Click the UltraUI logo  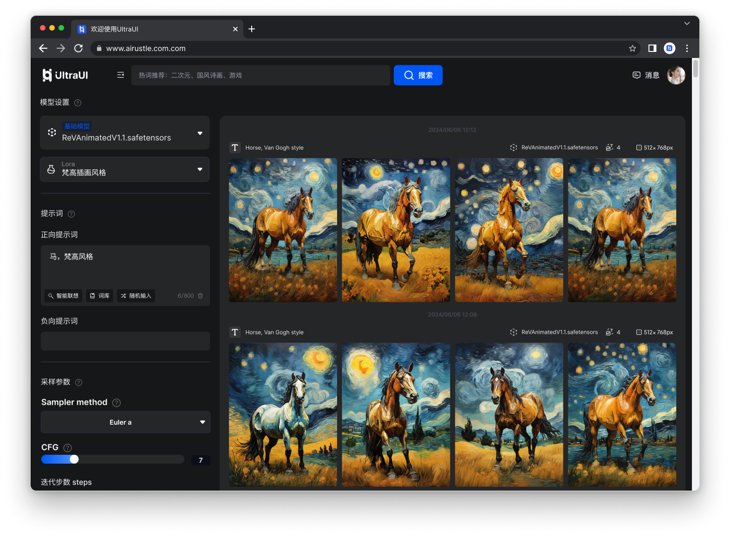click(65, 75)
